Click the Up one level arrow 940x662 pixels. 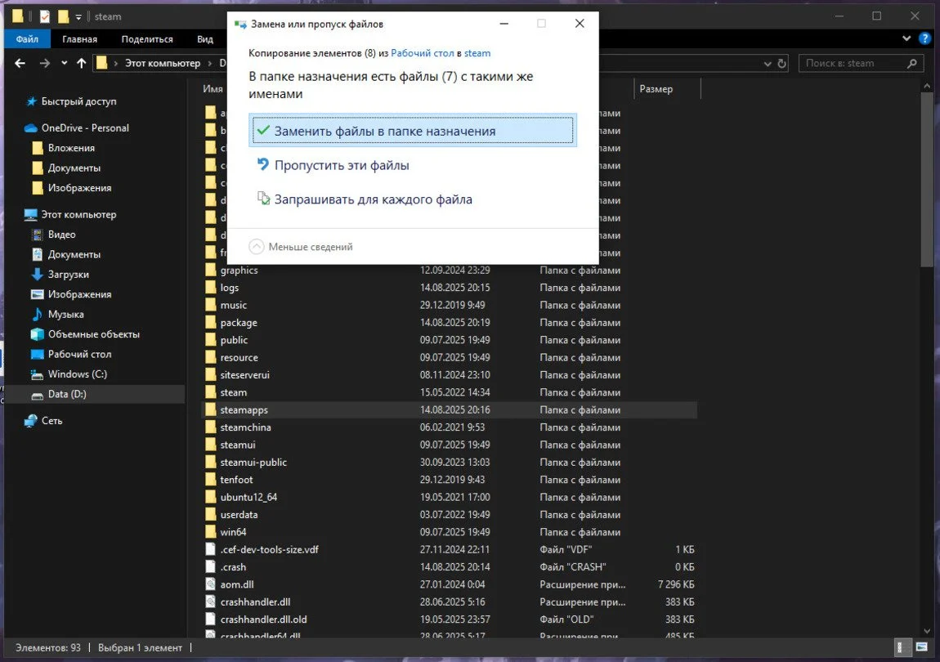82,63
